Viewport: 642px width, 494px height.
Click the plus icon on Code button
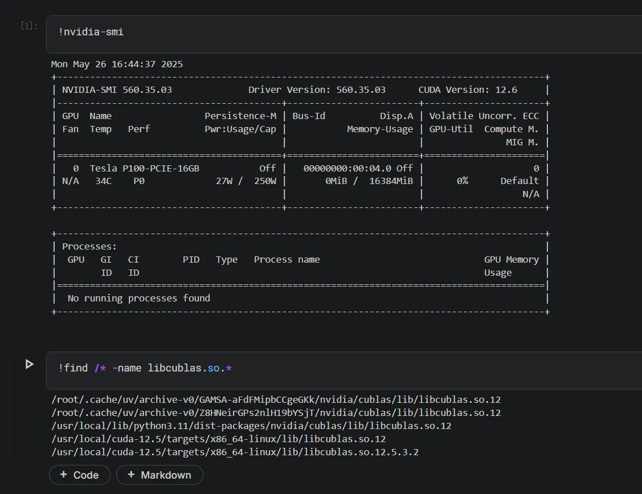pyautogui.click(x=64, y=475)
